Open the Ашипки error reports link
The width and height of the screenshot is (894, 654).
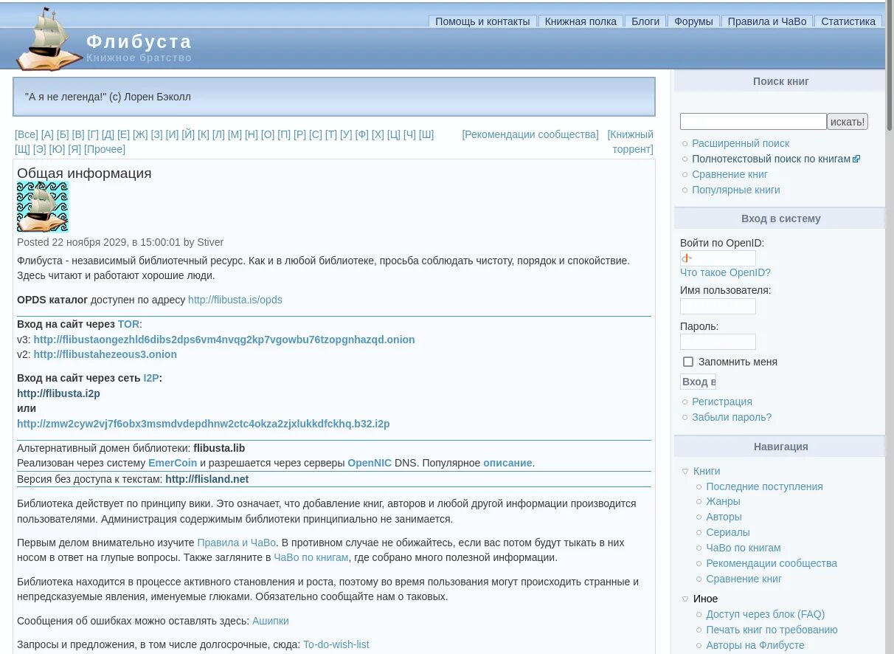coord(271,621)
